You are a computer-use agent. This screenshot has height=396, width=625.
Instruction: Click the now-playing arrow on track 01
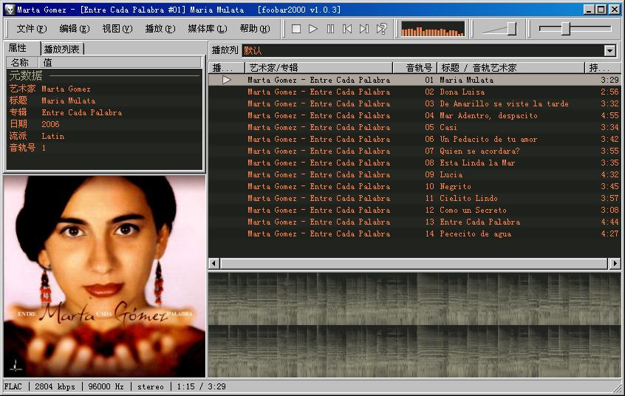point(226,80)
